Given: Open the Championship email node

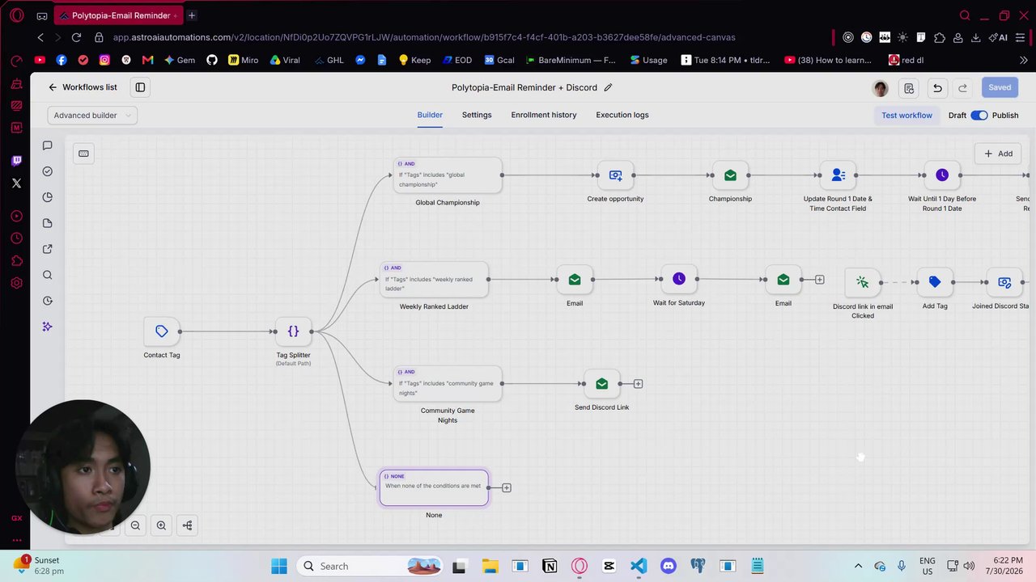Looking at the screenshot, I should (x=730, y=175).
